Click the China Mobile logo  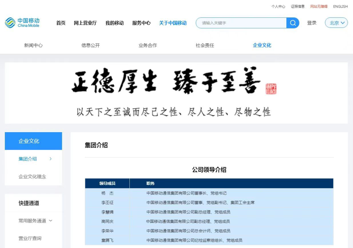[23, 23]
